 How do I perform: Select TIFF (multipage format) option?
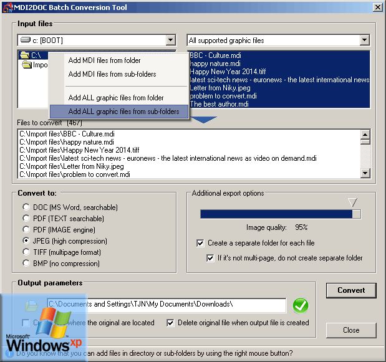tap(26, 252)
